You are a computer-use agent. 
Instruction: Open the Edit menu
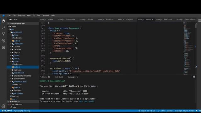pyautogui.click(x=14, y=15)
